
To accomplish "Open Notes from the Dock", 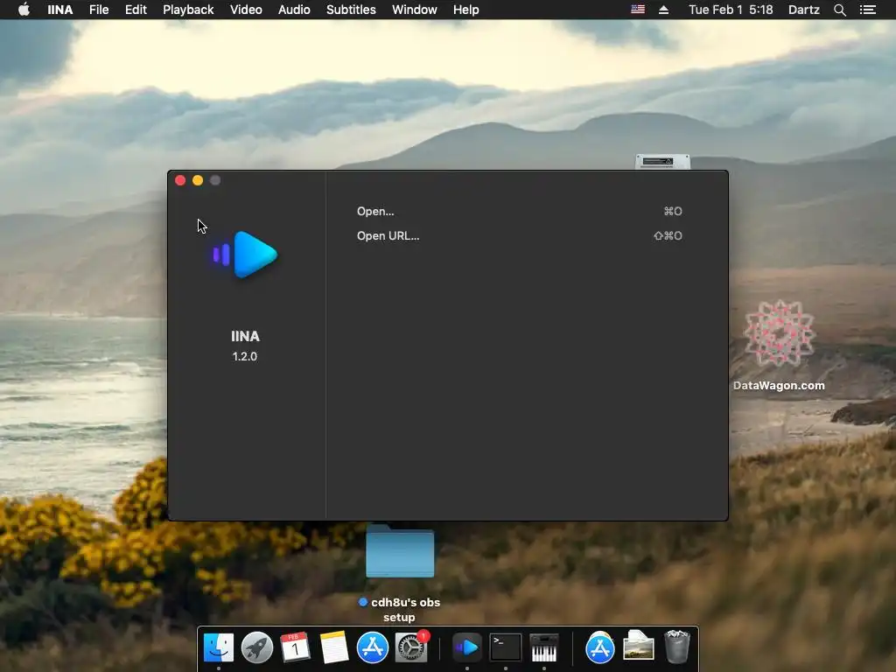I will 333,647.
